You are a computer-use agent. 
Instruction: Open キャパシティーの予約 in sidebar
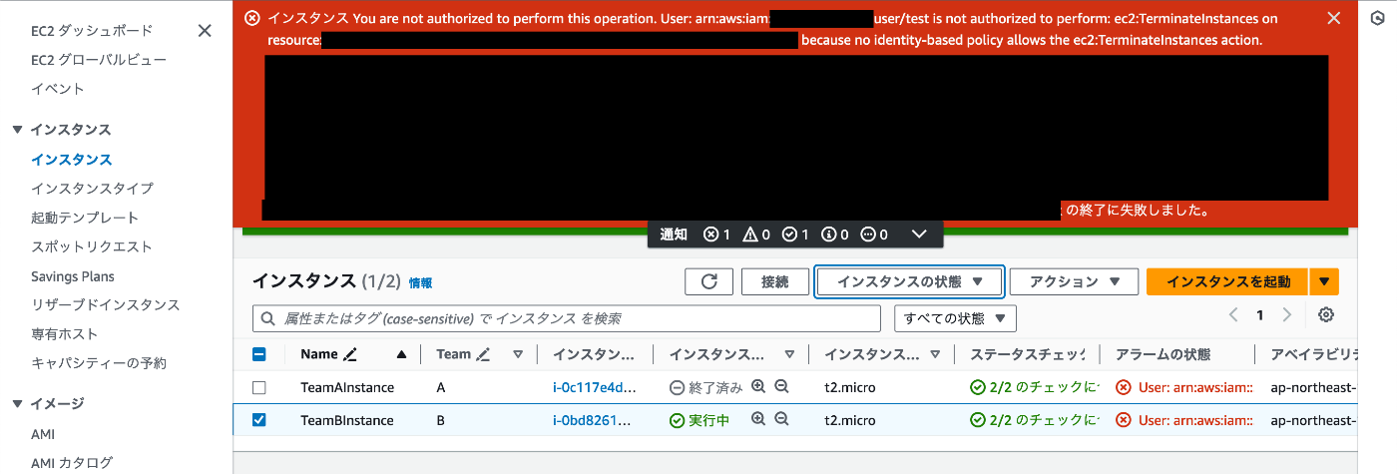[x=99, y=363]
